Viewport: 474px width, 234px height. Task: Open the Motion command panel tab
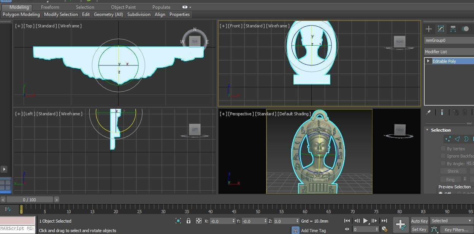(465, 29)
